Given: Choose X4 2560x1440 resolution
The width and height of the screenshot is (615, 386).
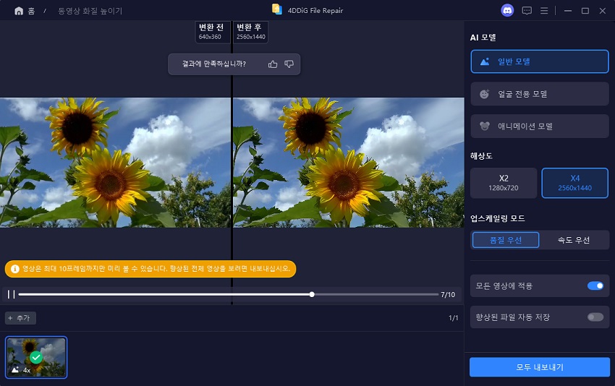Looking at the screenshot, I should click(x=574, y=183).
